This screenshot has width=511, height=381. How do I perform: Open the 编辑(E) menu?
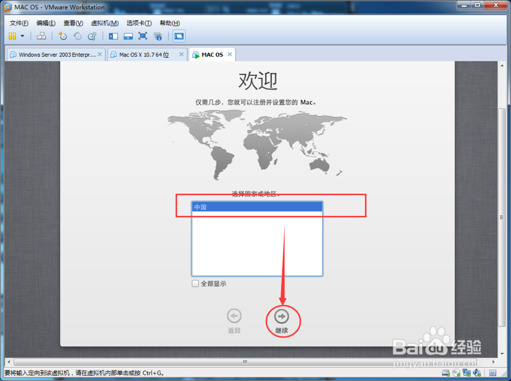46,23
